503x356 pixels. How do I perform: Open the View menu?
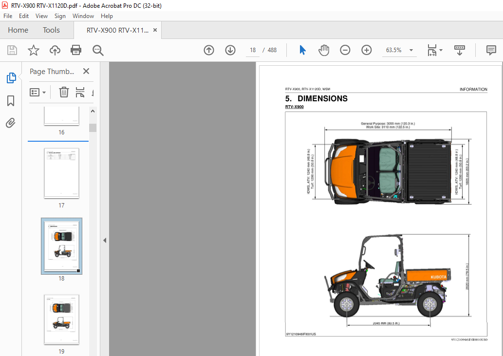[x=41, y=16]
